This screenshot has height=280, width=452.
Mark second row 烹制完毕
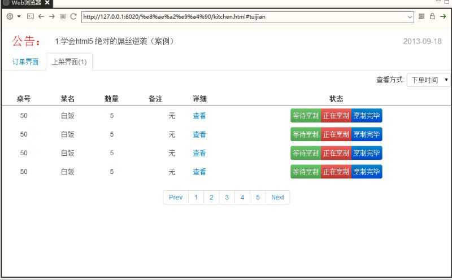click(x=367, y=134)
